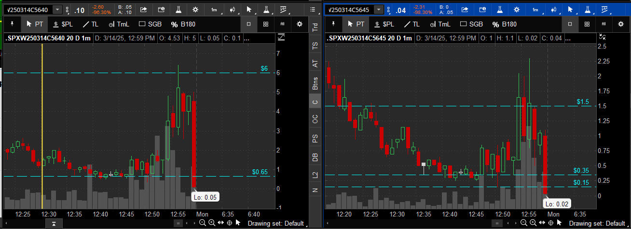Select B180 percent tool in left chart
The width and height of the screenshot is (631, 229).
click(183, 24)
